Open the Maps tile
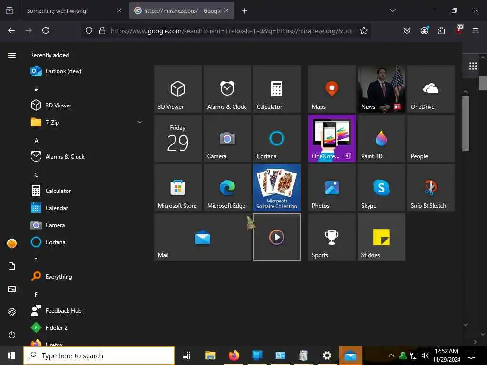Image resolution: width=487 pixels, height=365 pixels. pos(331,89)
